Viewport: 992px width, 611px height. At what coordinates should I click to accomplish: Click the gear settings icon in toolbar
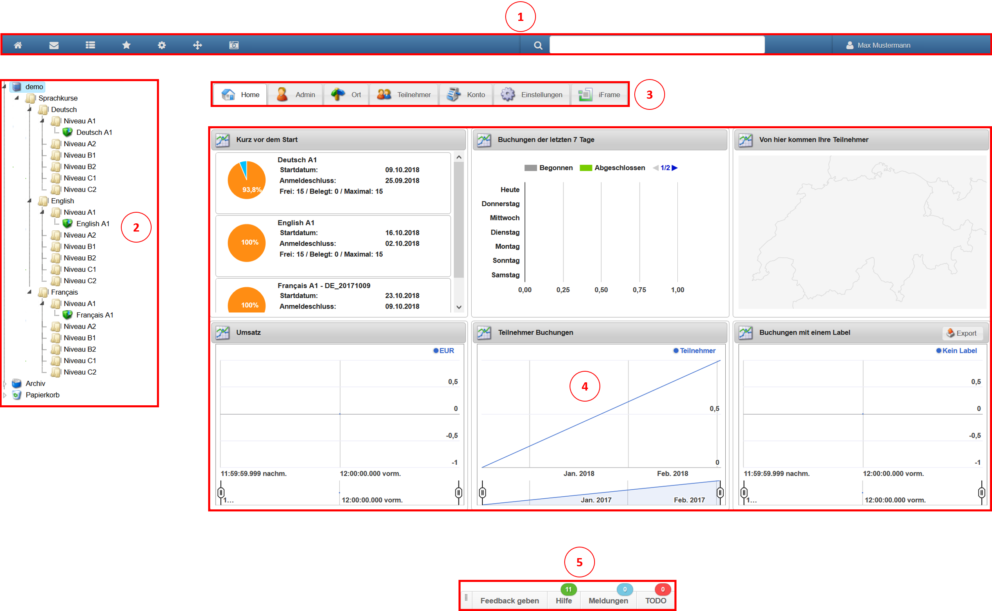coord(162,45)
